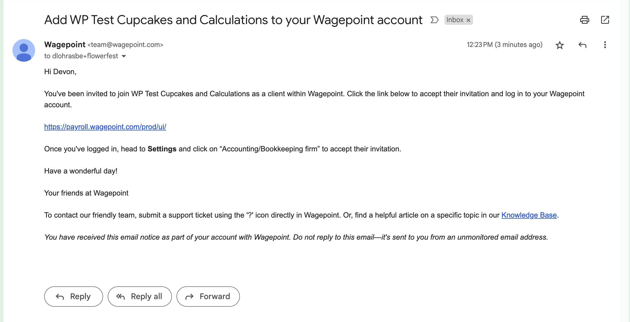Click the Forward button

point(208,296)
